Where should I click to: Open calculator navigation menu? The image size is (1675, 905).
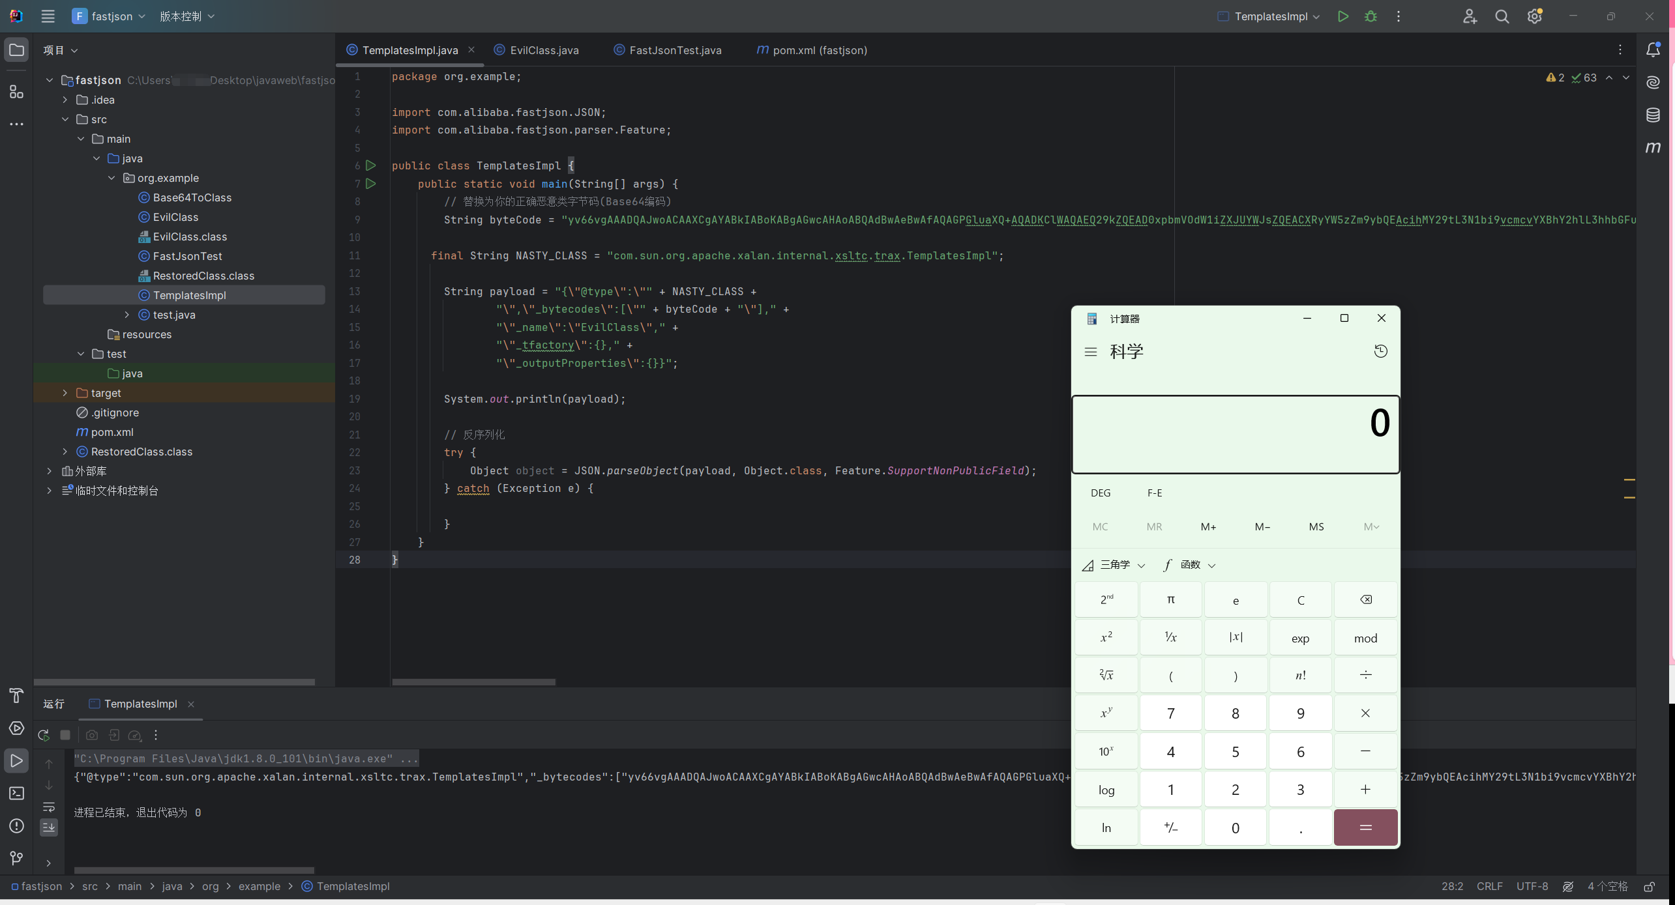coord(1090,352)
